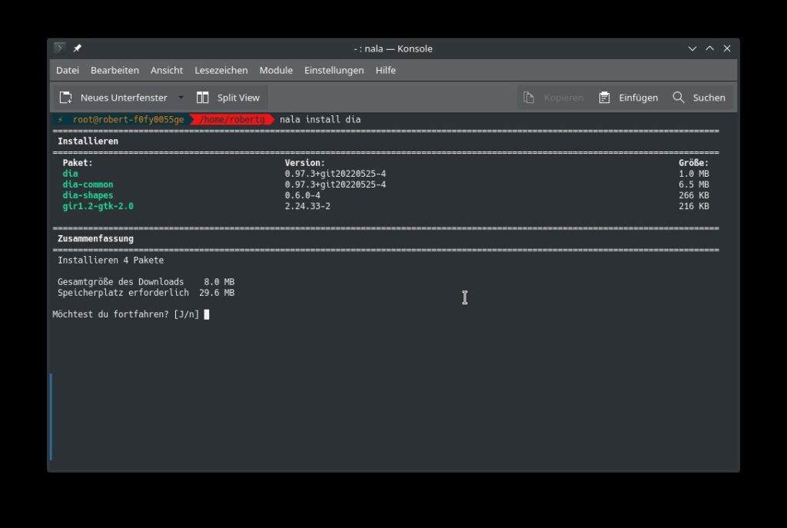Click the size '266 KB'

pos(694,195)
